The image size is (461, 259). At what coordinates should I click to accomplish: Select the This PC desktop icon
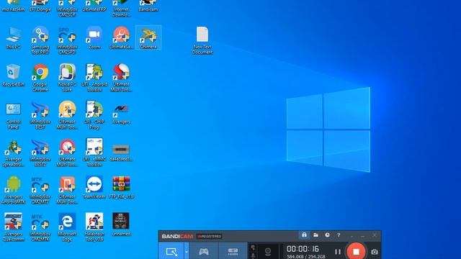pyautogui.click(x=13, y=37)
